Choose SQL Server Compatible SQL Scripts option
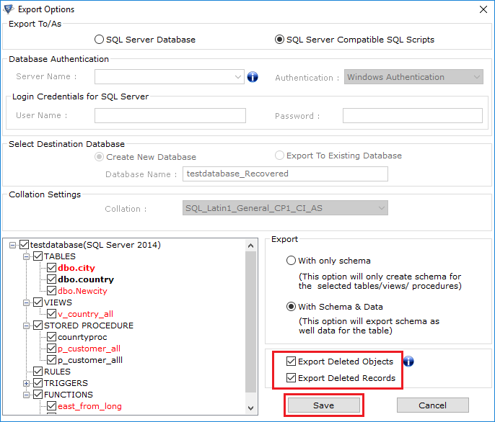Viewport: 495px width, 422px height. 279,40
